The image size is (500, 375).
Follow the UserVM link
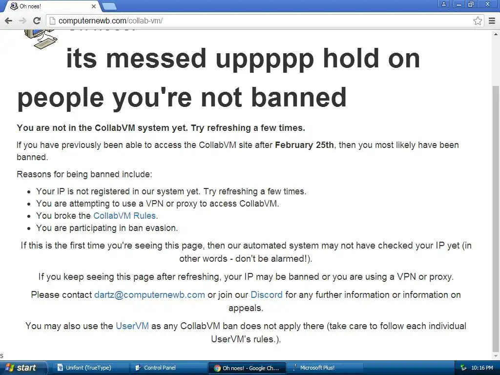click(132, 326)
